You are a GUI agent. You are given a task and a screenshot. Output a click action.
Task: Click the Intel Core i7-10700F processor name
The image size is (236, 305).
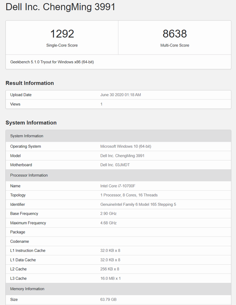118,186
